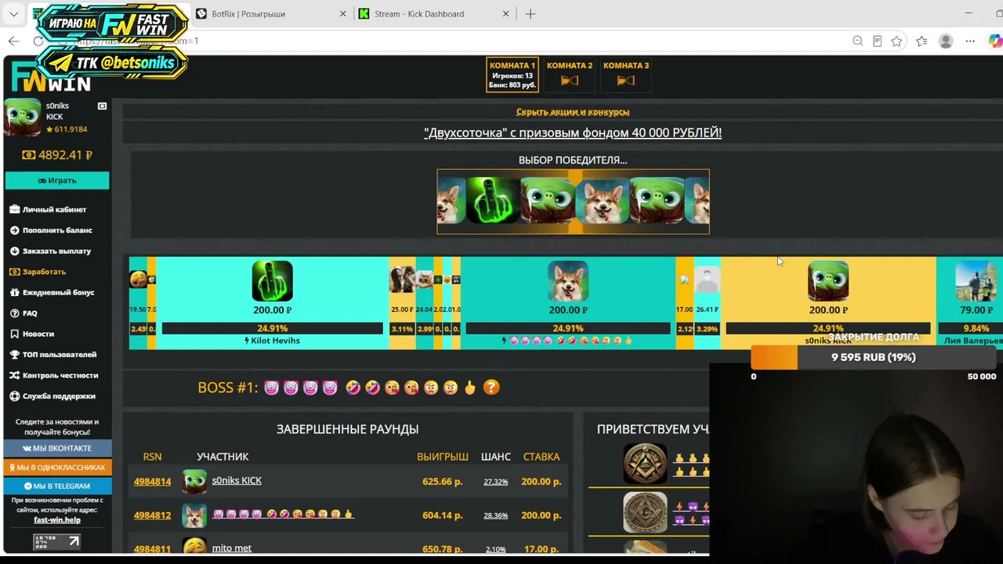Click Скрыть акции и конкурсы link

click(573, 112)
